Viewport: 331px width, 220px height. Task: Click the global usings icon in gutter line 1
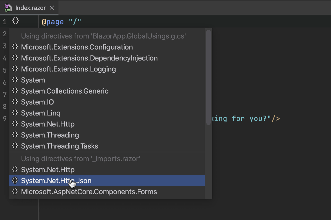15,21
